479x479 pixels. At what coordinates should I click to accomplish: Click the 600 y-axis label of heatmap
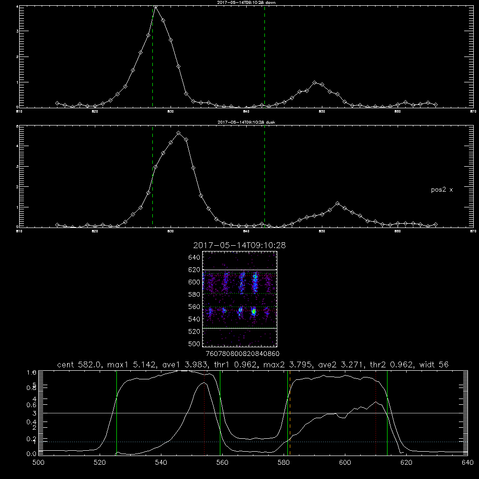(194, 282)
